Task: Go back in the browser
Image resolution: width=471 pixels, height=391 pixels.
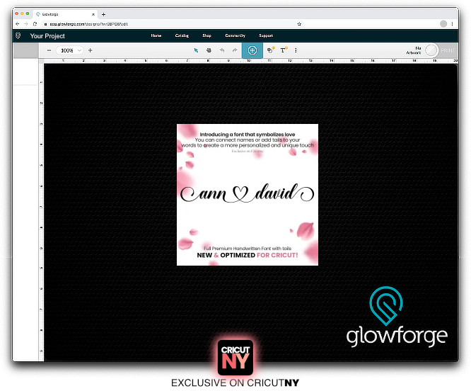Action: (17, 24)
